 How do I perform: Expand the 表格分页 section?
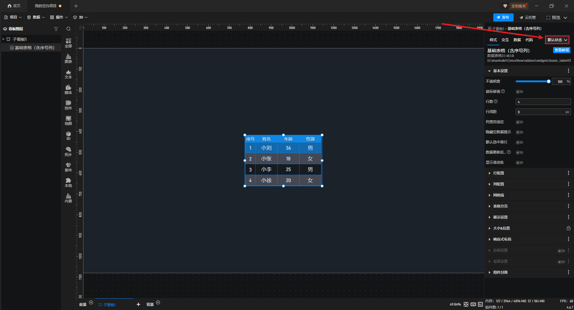500,206
